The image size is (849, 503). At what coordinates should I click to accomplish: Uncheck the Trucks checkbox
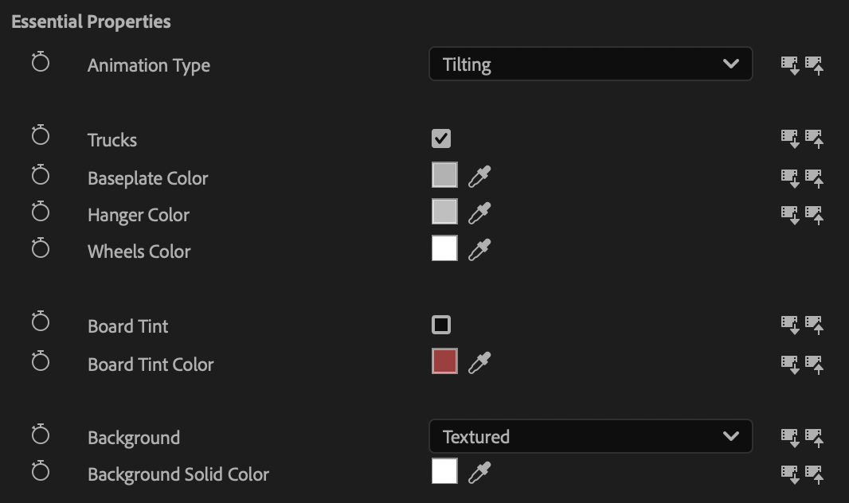pos(441,138)
